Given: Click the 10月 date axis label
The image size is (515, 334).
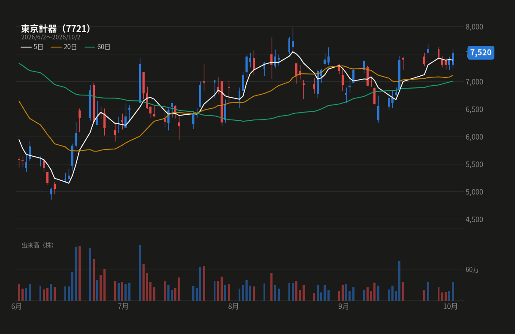Looking at the screenshot, I should (451, 306).
